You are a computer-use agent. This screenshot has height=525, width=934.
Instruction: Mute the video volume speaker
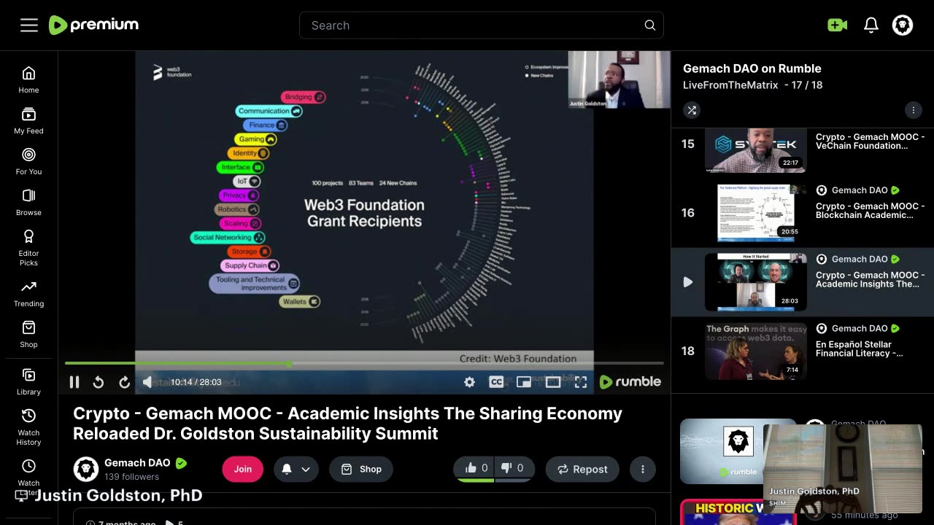(x=147, y=382)
